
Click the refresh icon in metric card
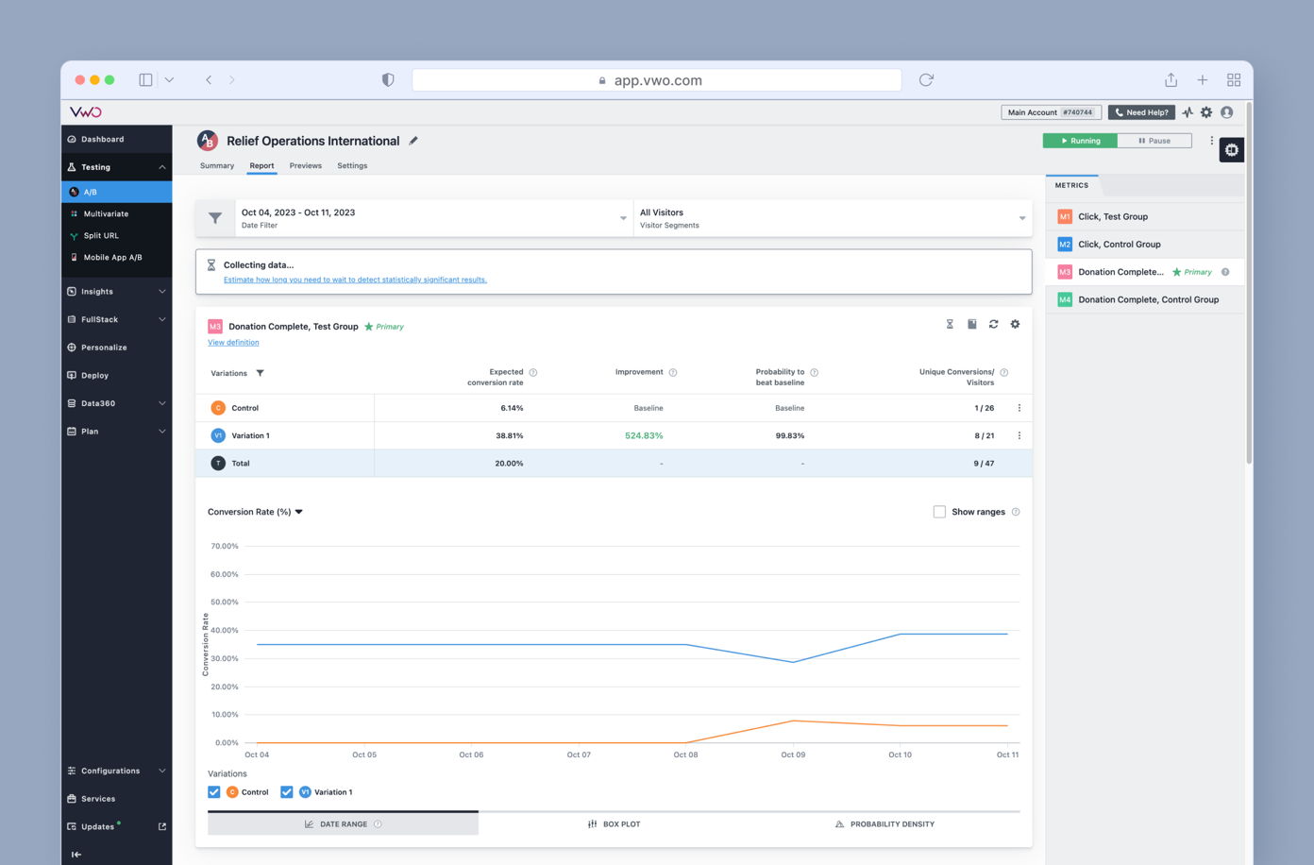[x=993, y=324]
